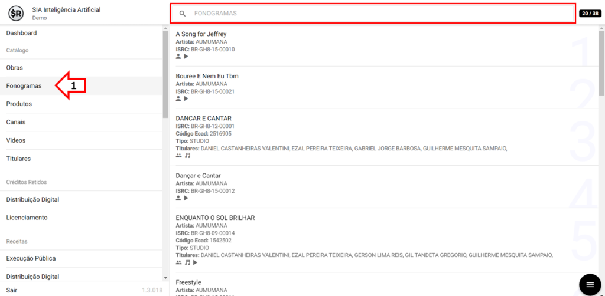
Task: Select Obras in the Catálogo section
Action: (15, 68)
